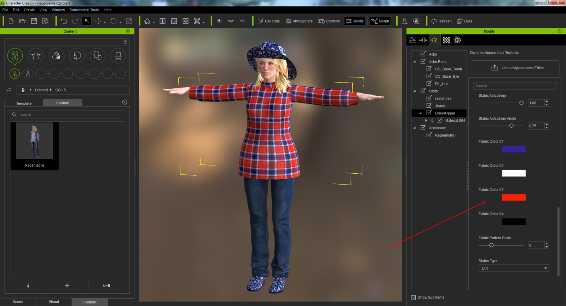
Task: Disable Show Sub Items checkbox
Action: (x=414, y=298)
